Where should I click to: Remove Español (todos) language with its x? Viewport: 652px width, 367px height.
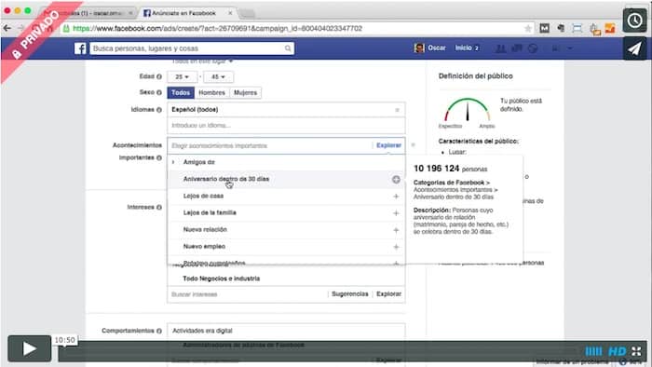(397, 110)
